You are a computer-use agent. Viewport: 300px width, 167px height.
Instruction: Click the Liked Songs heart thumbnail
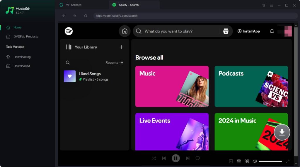70,76
